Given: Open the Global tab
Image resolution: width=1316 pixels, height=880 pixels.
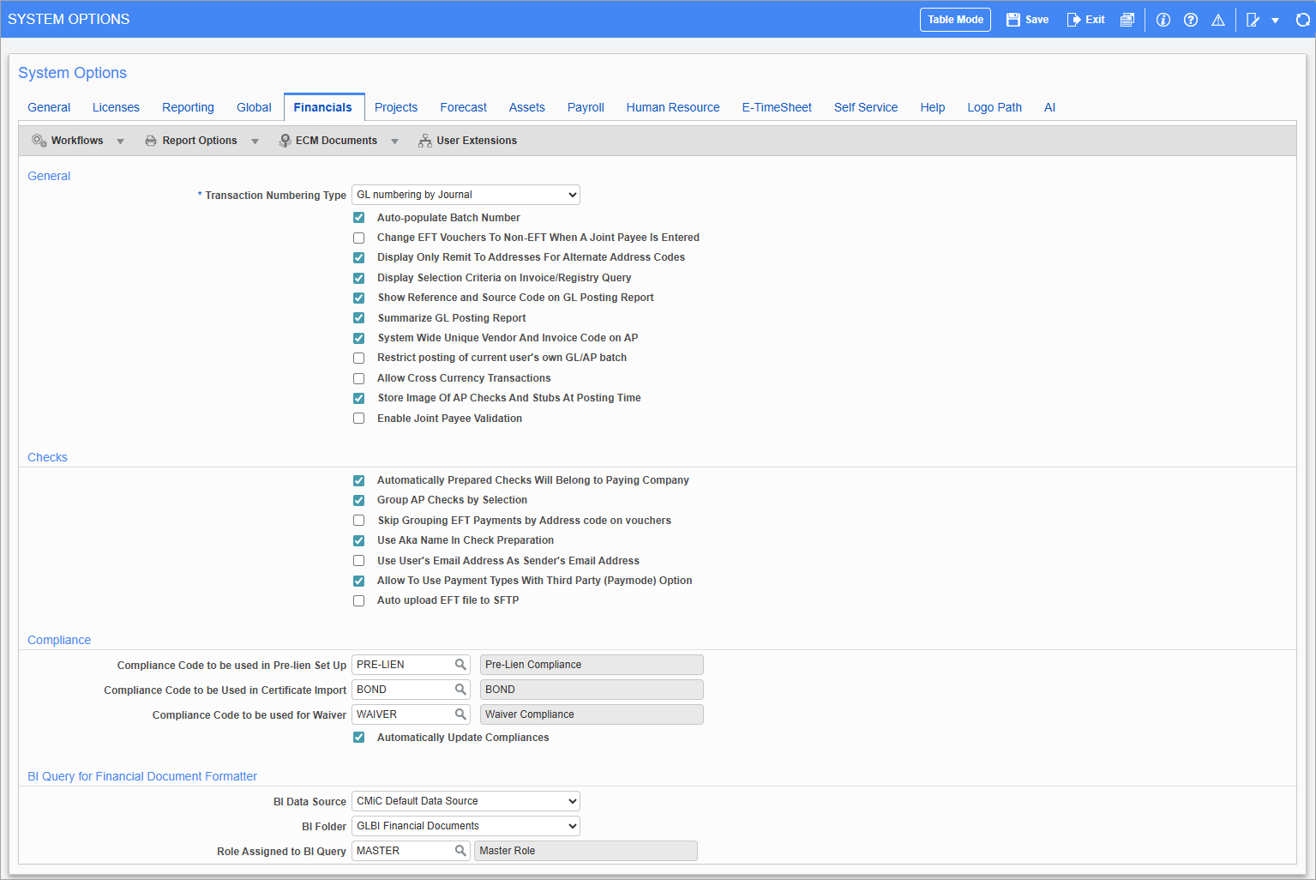Looking at the screenshot, I should pos(254,107).
